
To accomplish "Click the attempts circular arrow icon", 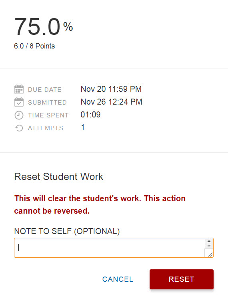I will (19, 128).
